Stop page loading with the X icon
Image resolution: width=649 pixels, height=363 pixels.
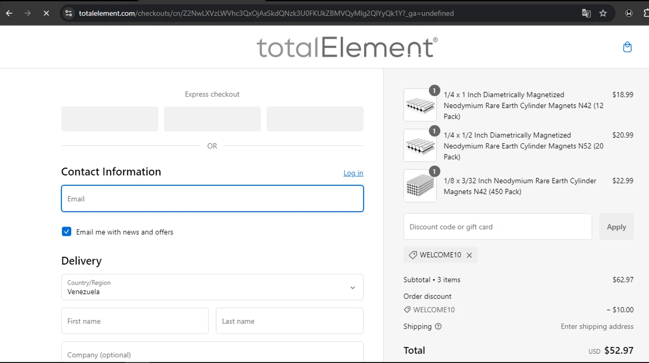pos(46,13)
